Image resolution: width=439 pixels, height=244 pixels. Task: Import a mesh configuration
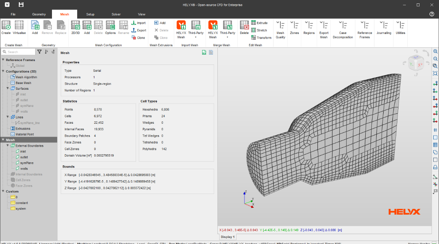139,23
